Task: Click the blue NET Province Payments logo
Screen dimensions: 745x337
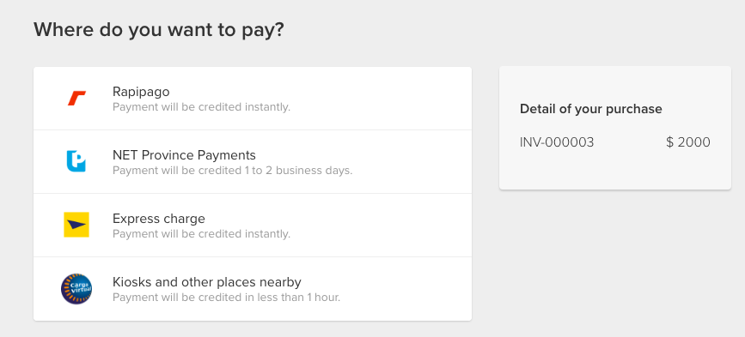Action: [76, 161]
